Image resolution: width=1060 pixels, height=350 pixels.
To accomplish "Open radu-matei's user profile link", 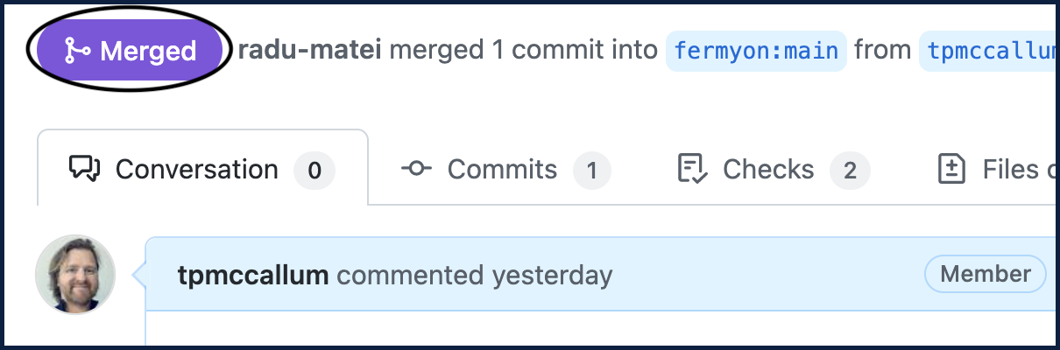I will pyautogui.click(x=310, y=50).
